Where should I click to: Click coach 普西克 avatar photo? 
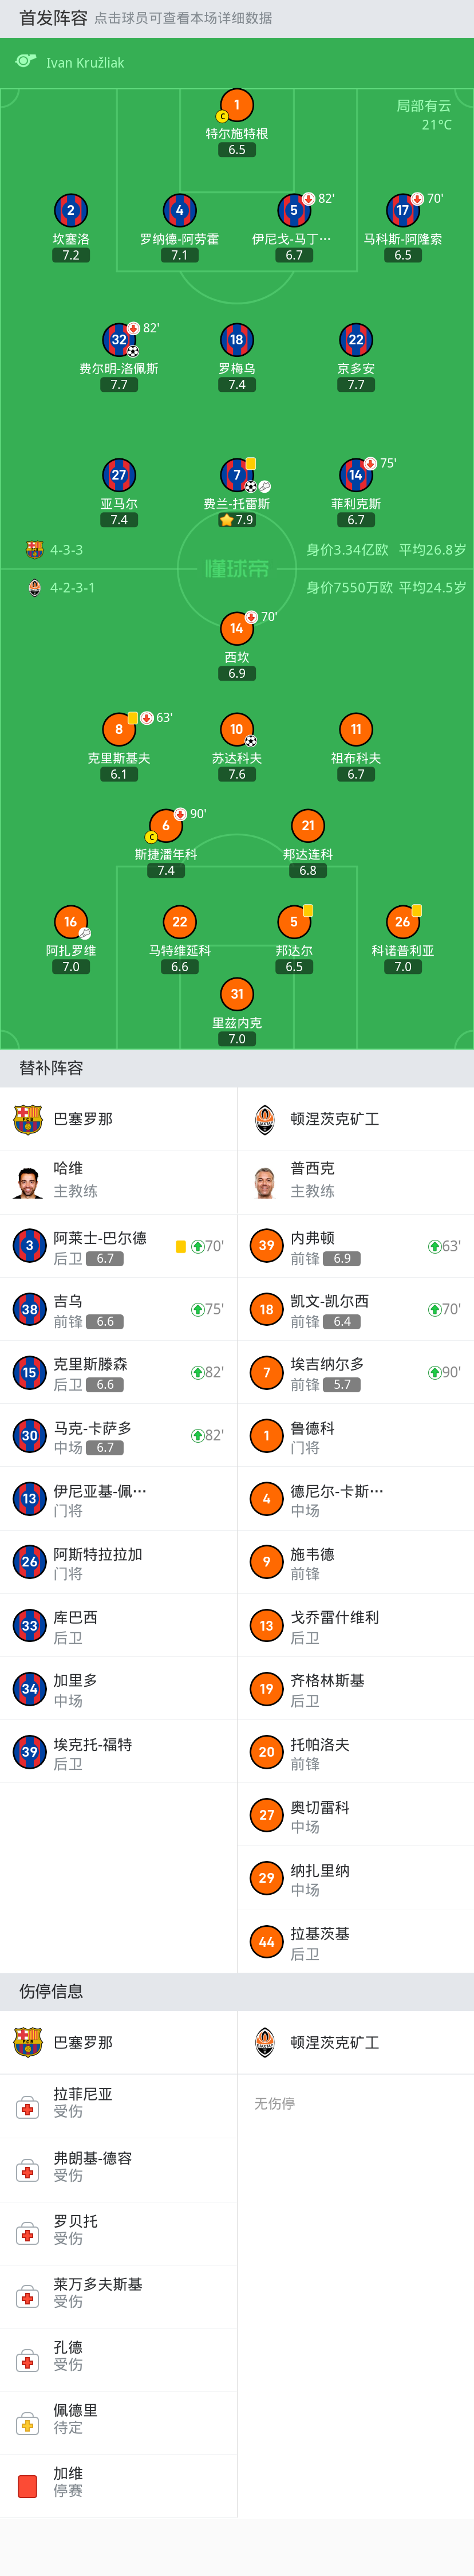pos(265,1181)
